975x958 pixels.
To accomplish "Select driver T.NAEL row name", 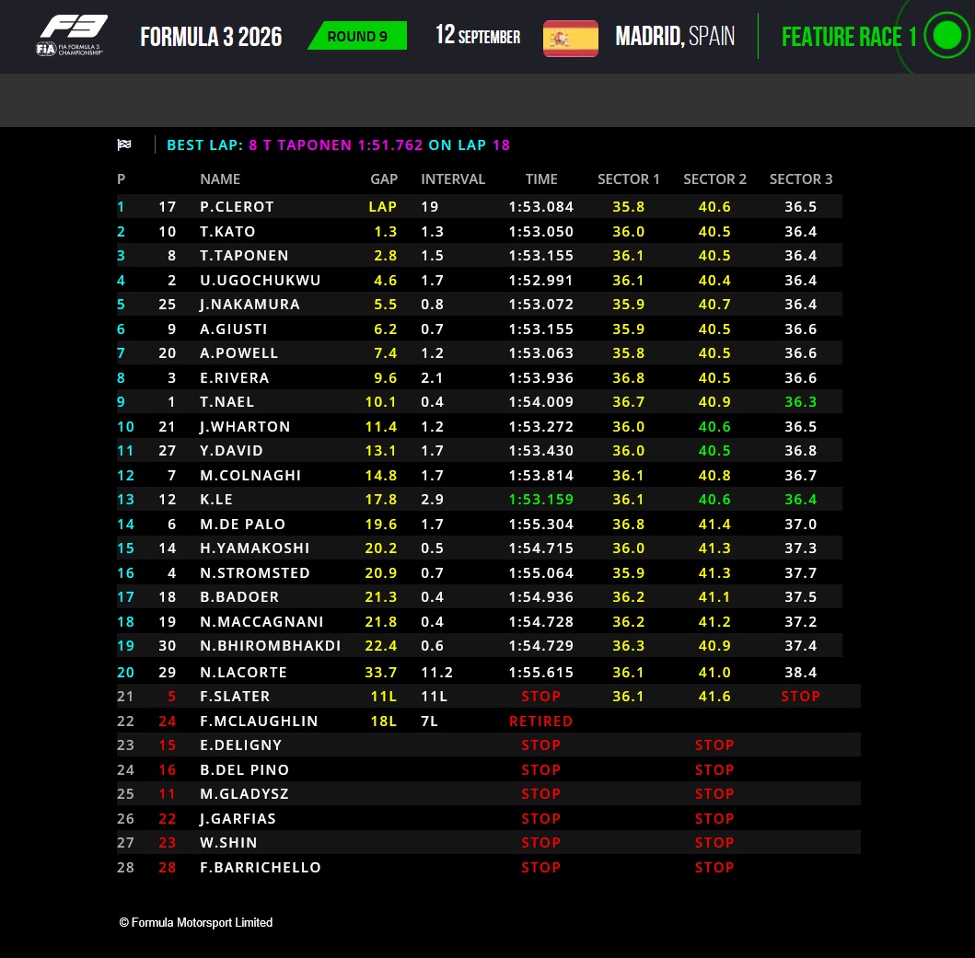I will pos(227,401).
